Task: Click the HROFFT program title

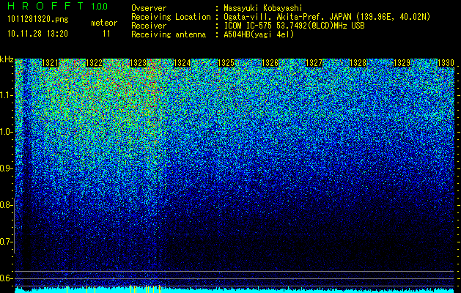Action: tap(46, 6)
